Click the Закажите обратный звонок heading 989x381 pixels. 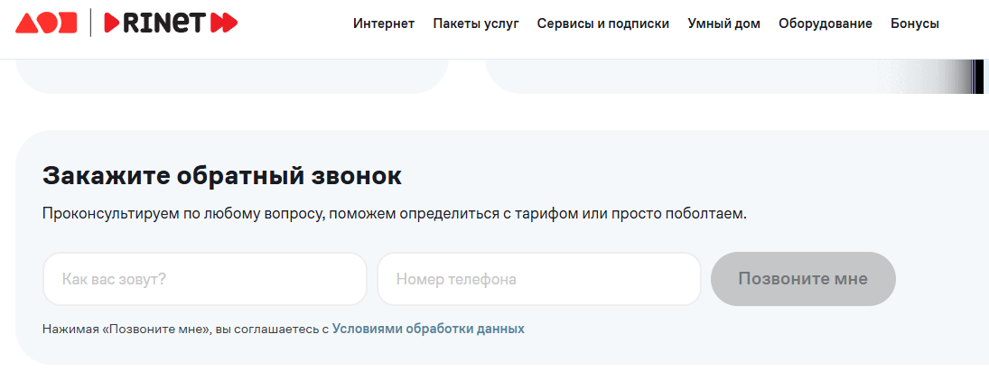[222, 175]
